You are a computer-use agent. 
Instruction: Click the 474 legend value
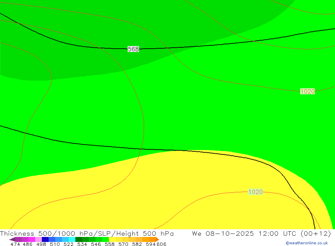(15, 244)
